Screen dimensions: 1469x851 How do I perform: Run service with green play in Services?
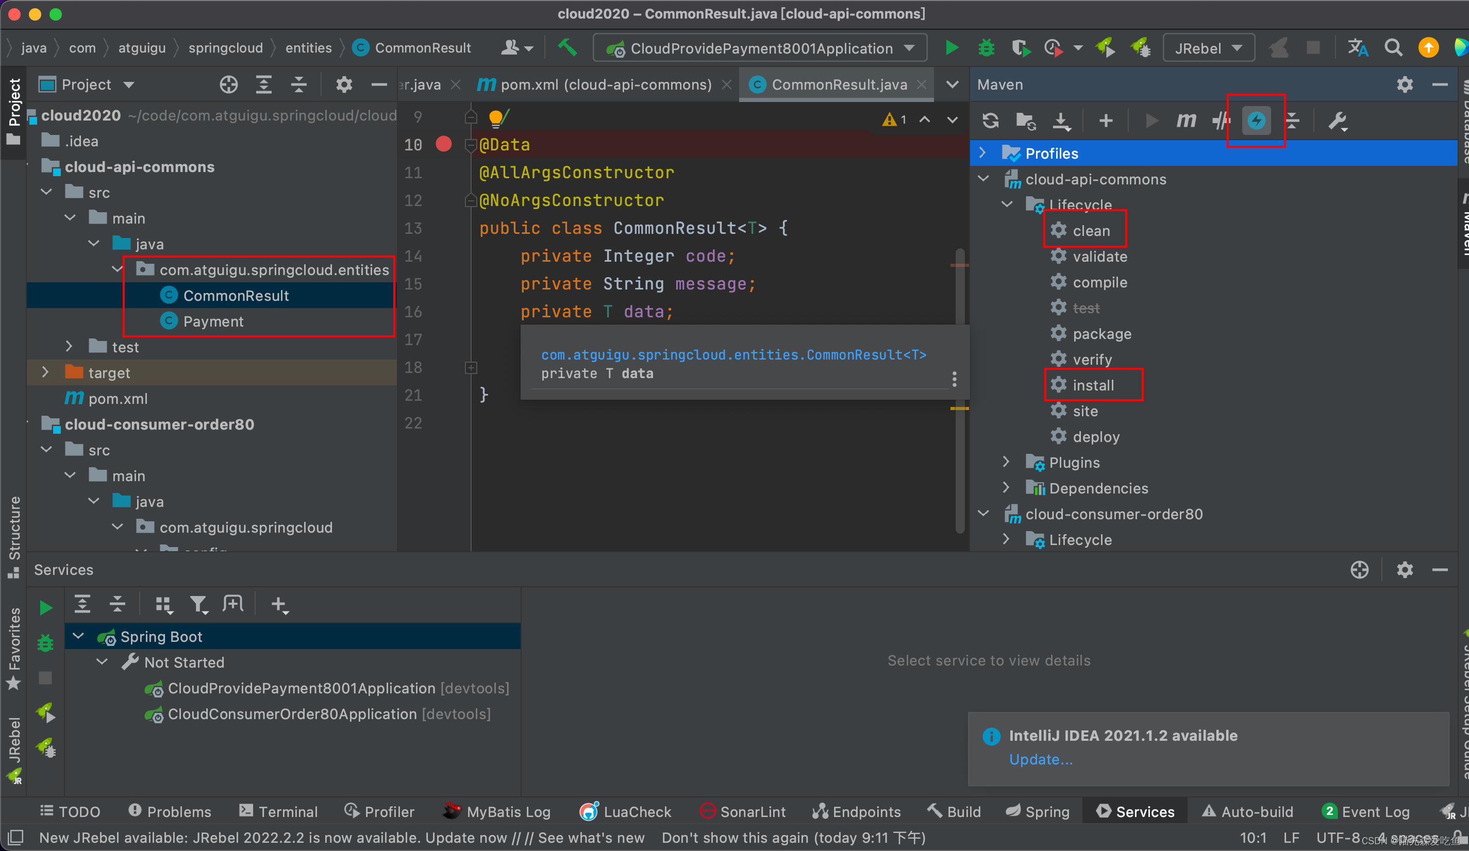click(45, 607)
